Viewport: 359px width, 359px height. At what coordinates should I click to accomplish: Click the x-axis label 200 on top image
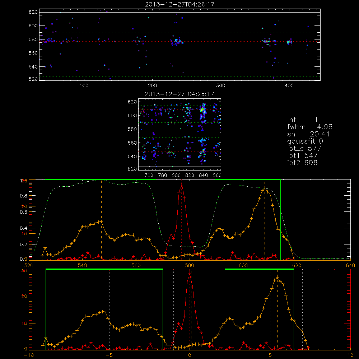point(152,86)
